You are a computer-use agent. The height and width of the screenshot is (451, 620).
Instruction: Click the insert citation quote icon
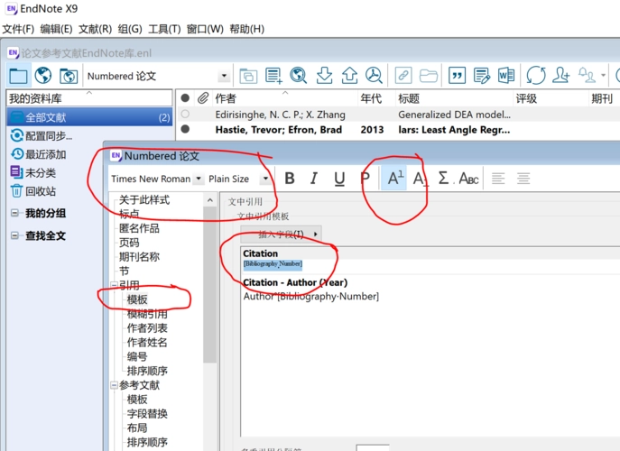coord(457,76)
